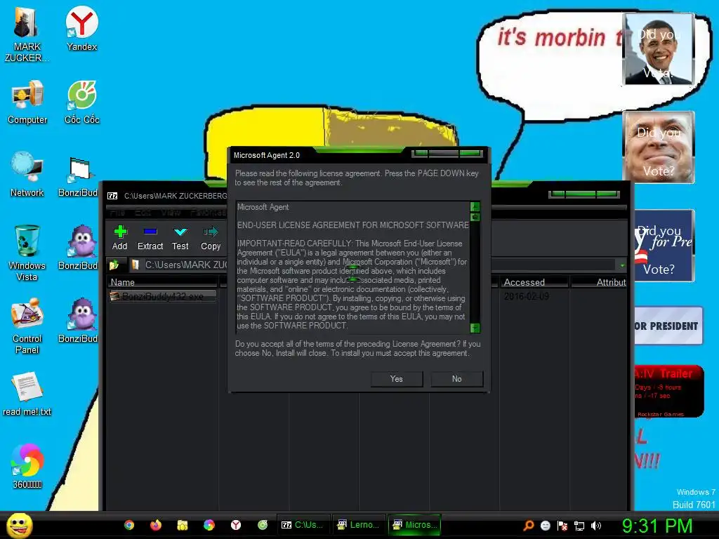Open the folder icon pinned on taskbar
This screenshot has width=719, height=539.
183,525
